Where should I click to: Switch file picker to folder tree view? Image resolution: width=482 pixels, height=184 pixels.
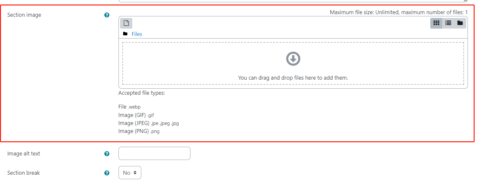click(x=460, y=23)
